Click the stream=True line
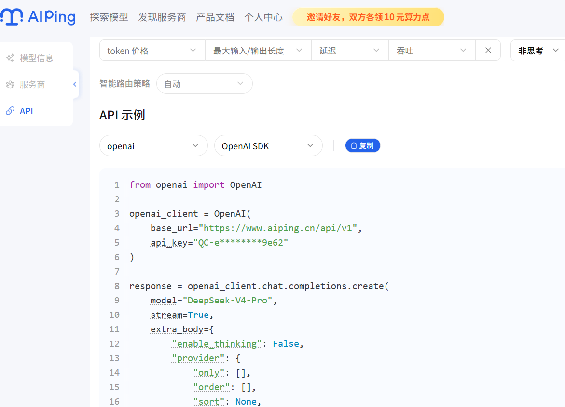The image size is (565, 407). click(x=182, y=315)
